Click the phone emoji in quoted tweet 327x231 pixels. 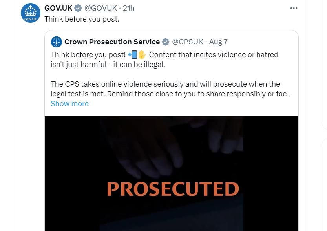click(x=133, y=55)
